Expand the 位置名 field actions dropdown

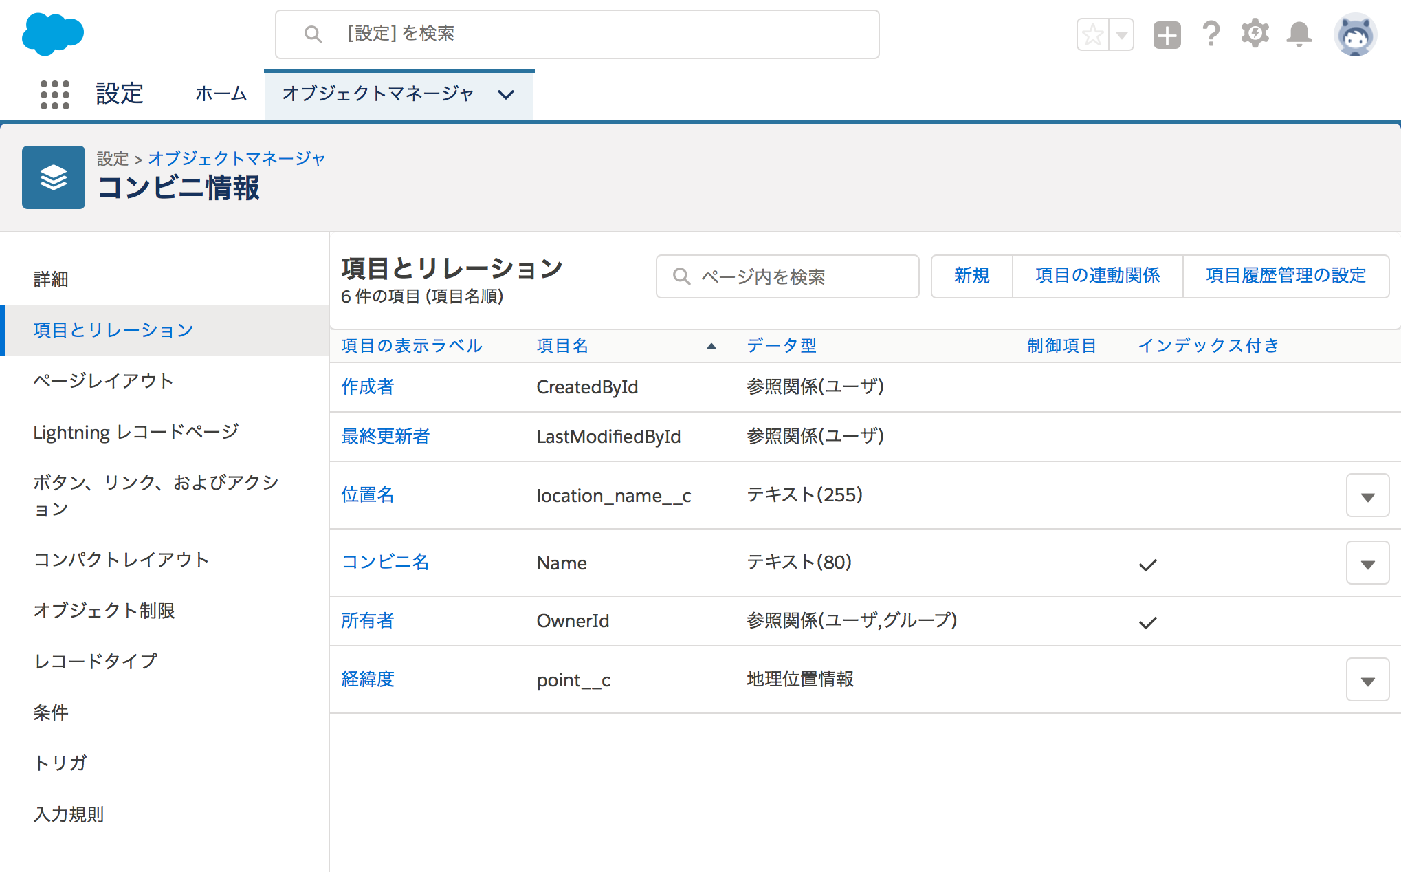[1368, 494]
